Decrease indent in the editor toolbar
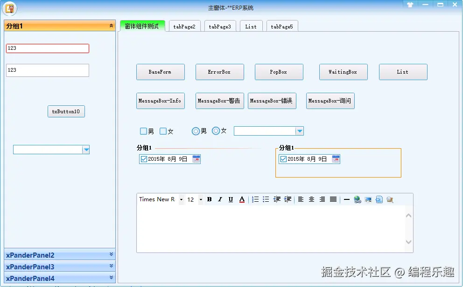 (x=277, y=199)
